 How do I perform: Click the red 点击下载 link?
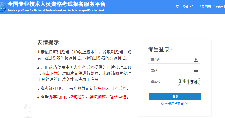click(50, 73)
